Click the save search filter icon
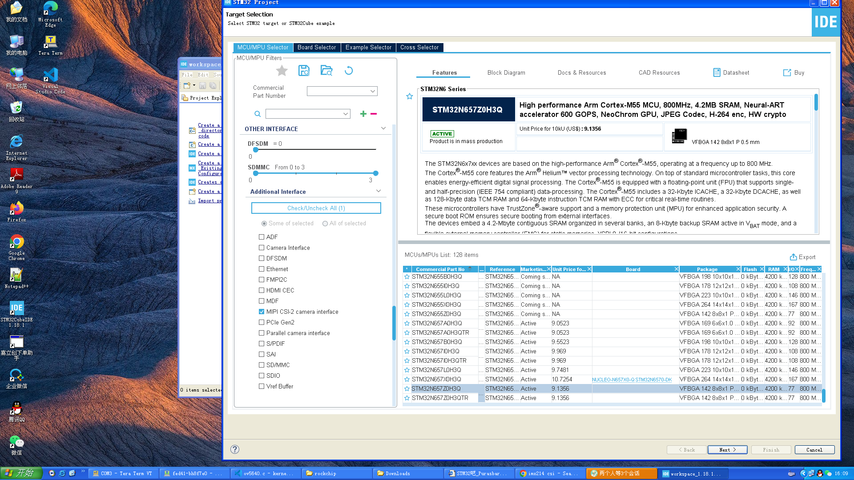 (304, 71)
